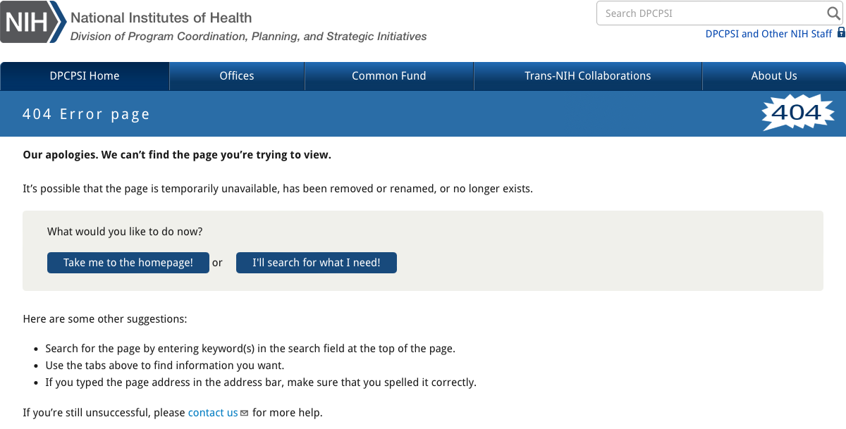
Task: Click the envelope icon after contact us
Action: (x=245, y=414)
